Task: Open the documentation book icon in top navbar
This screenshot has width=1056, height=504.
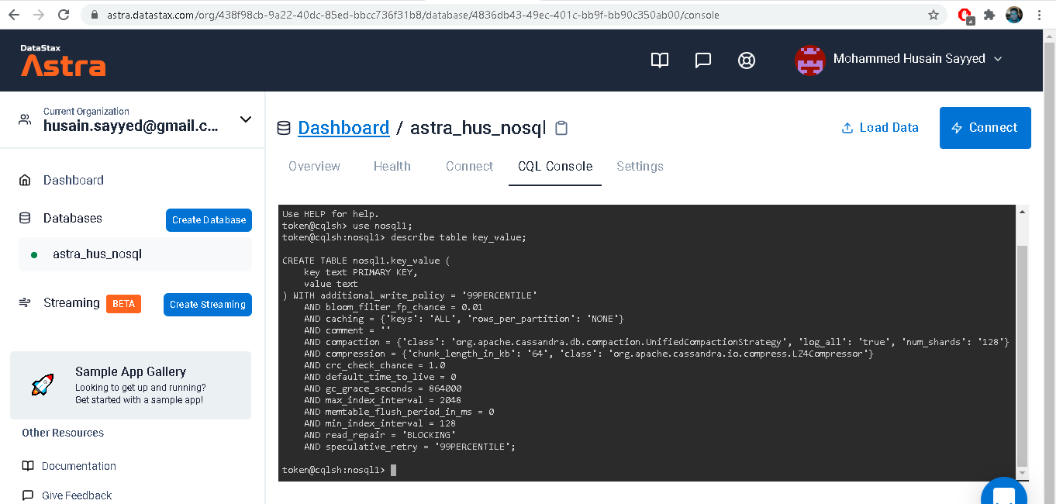Action: [659, 60]
